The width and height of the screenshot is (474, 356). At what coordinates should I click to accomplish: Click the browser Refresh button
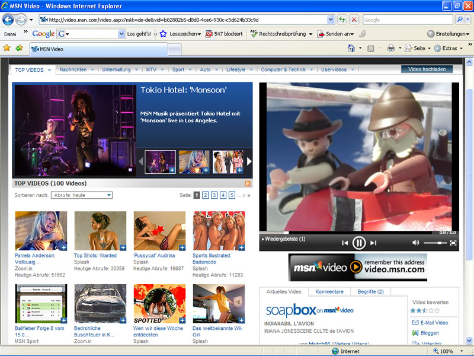pos(342,20)
